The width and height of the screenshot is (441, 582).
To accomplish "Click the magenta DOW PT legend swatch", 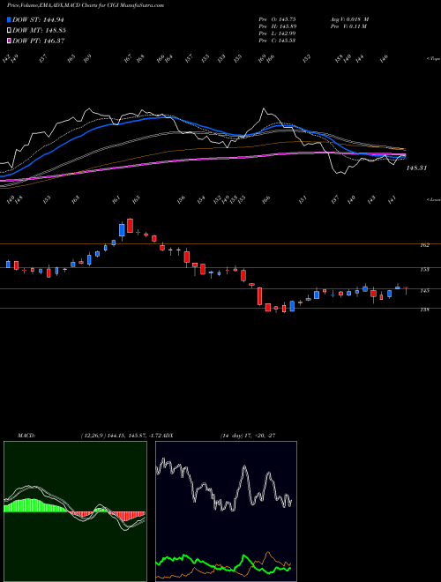I will pyautogui.click(x=9, y=41).
